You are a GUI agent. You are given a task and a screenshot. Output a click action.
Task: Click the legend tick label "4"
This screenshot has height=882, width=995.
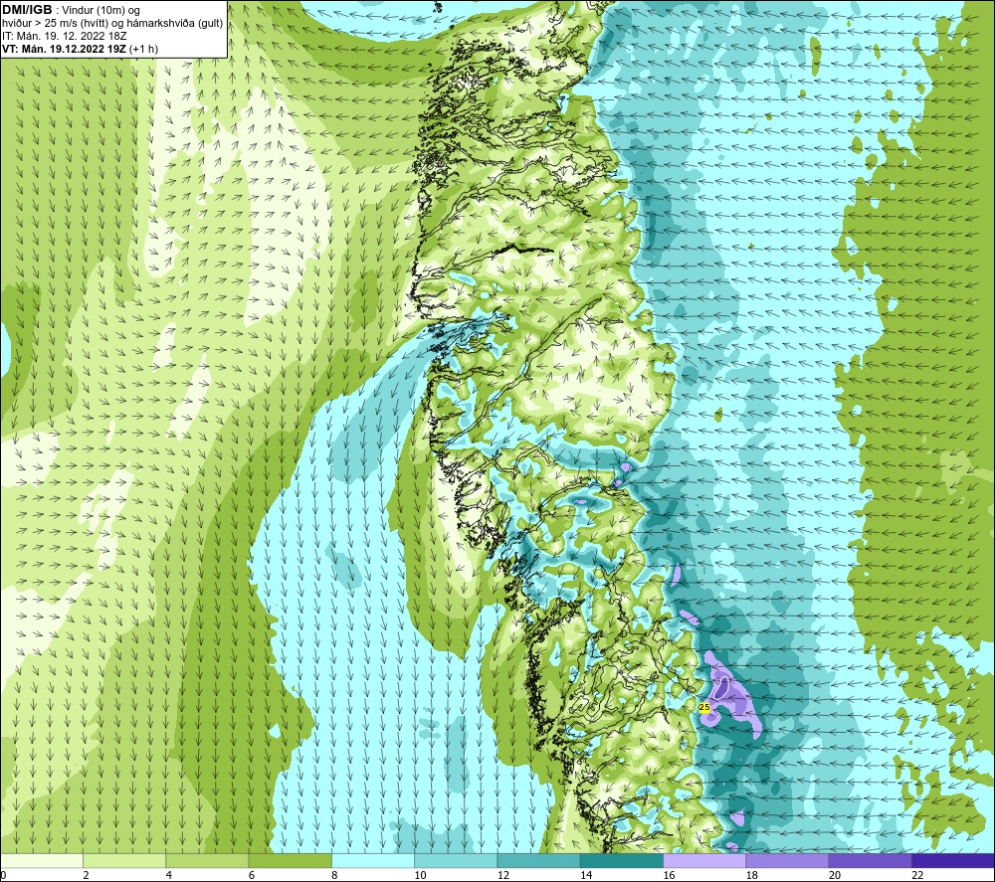(169, 875)
